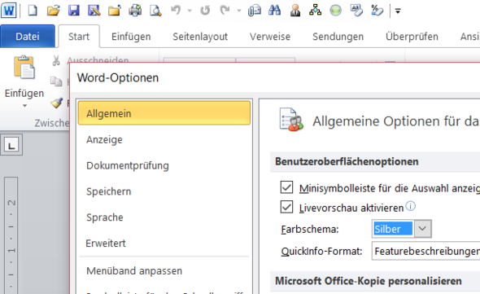Open the Verweise ribbon tab
The image size is (480, 294).
[270, 37]
